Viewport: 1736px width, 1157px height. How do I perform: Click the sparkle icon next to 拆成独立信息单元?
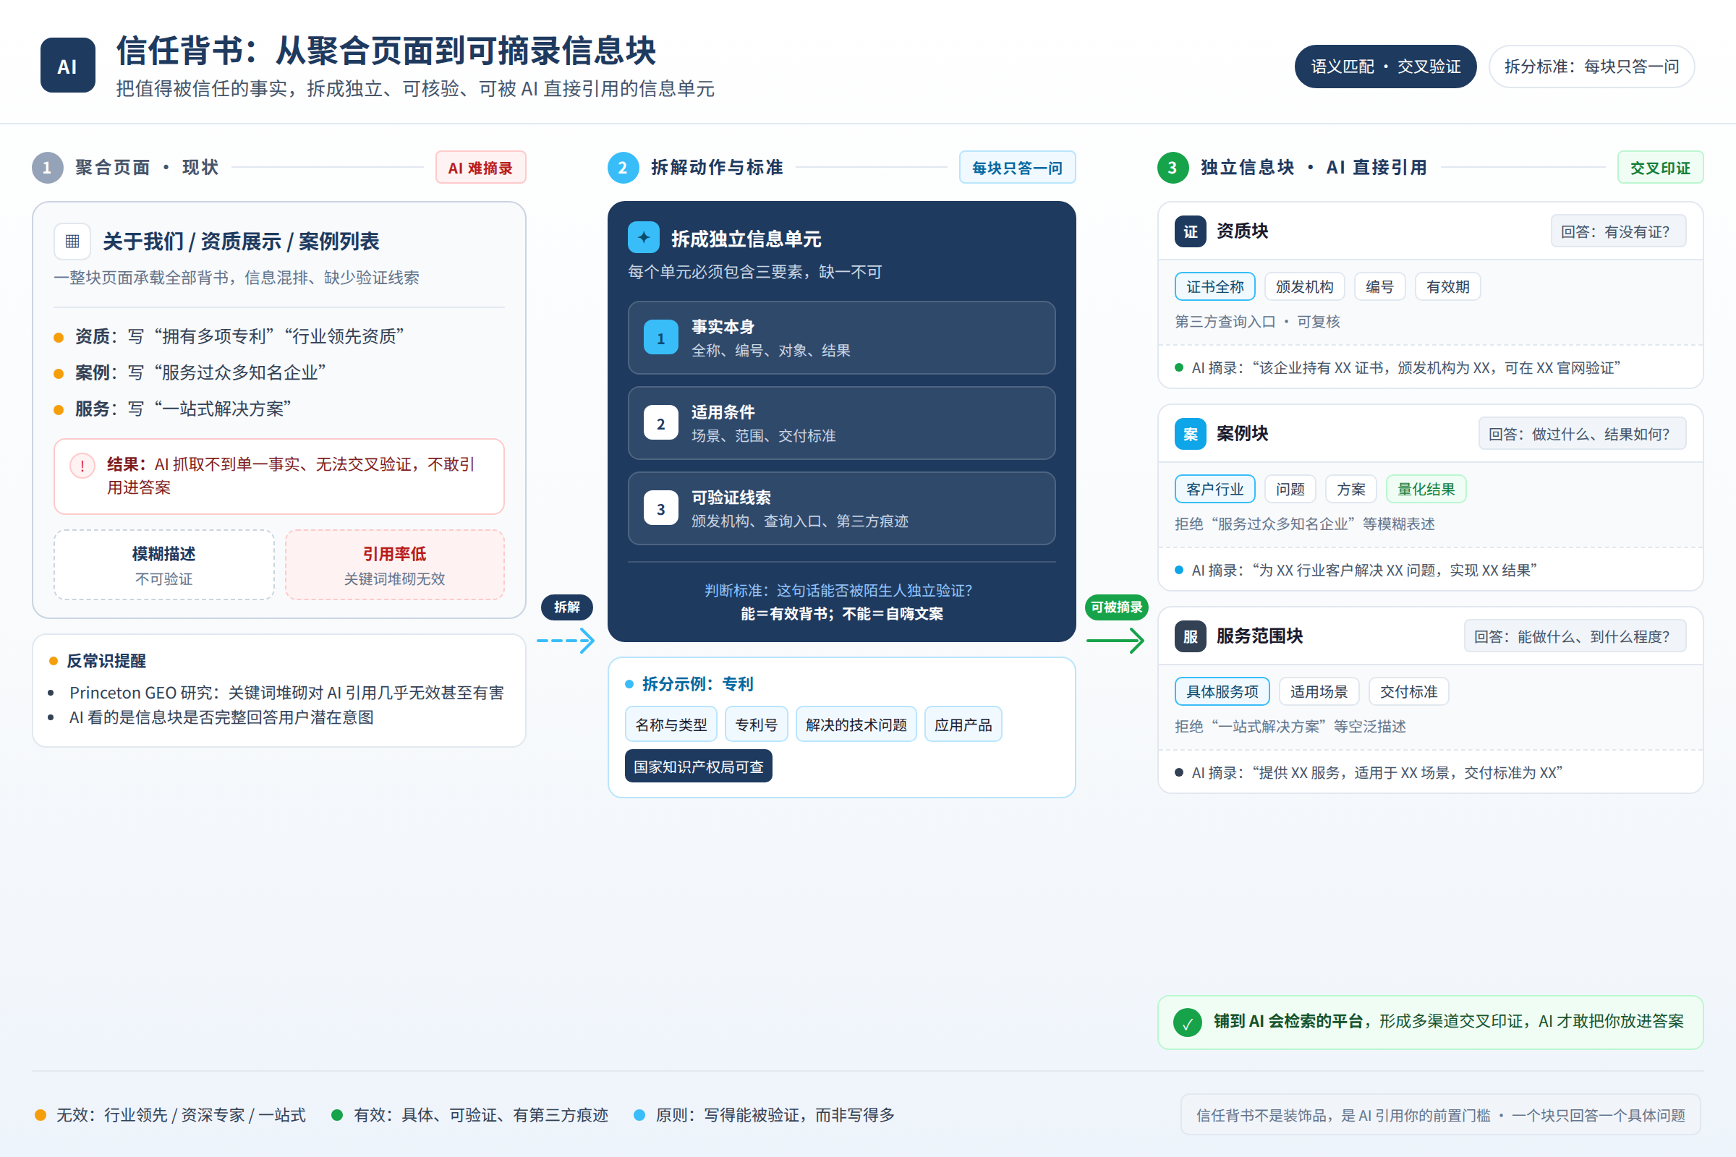[644, 238]
